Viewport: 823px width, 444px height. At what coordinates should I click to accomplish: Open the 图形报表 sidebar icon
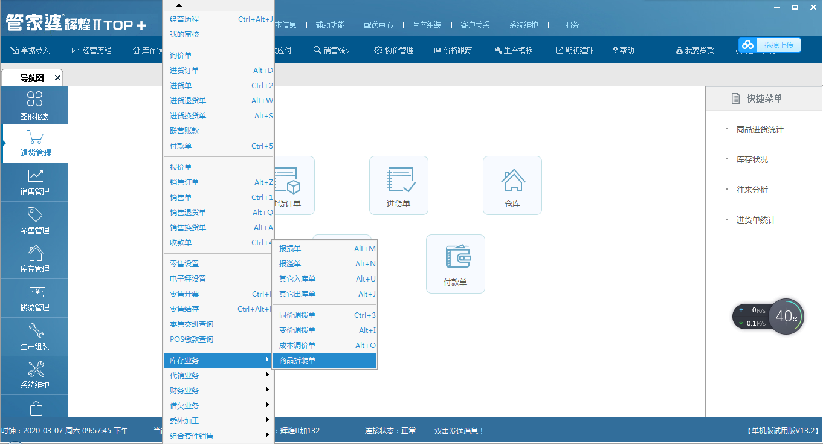coord(35,105)
